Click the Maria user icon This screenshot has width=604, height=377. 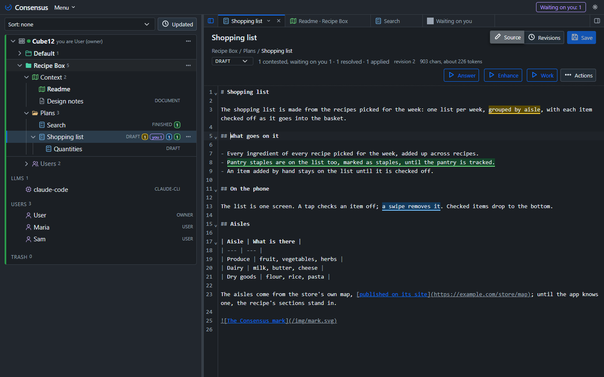[x=29, y=227]
